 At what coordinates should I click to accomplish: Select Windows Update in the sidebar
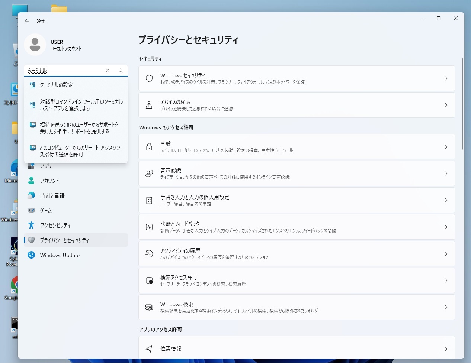point(76,255)
